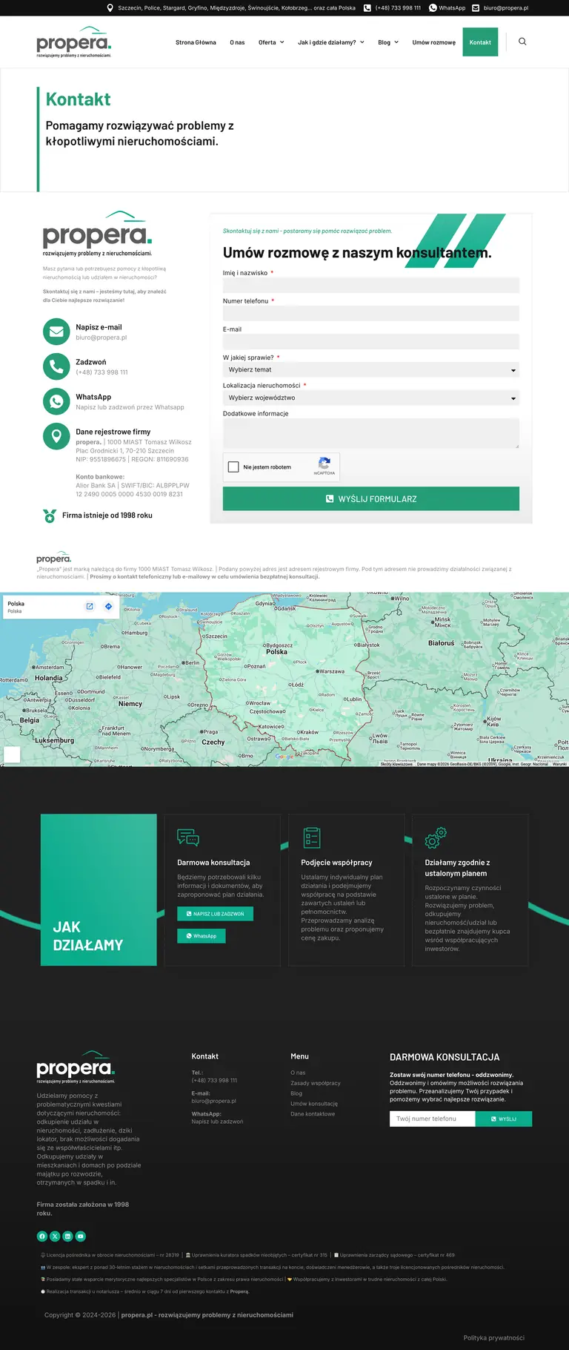Go to Strona Główna in the navigation
The height and width of the screenshot is (1350, 569).
196,42
